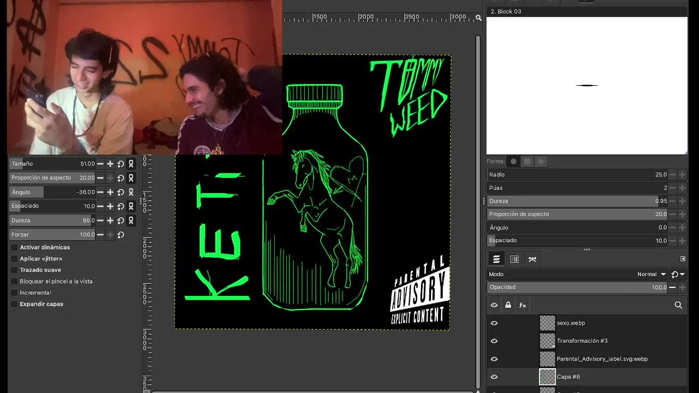Image resolution: width=699 pixels, height=393 pixels.
Task: Decrease Tamaño with the minus button
Action: tap(100, 164)
